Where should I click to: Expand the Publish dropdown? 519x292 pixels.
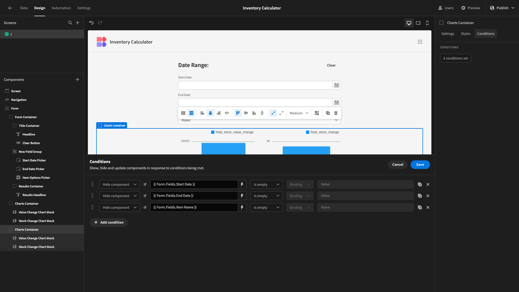(513, 8)
